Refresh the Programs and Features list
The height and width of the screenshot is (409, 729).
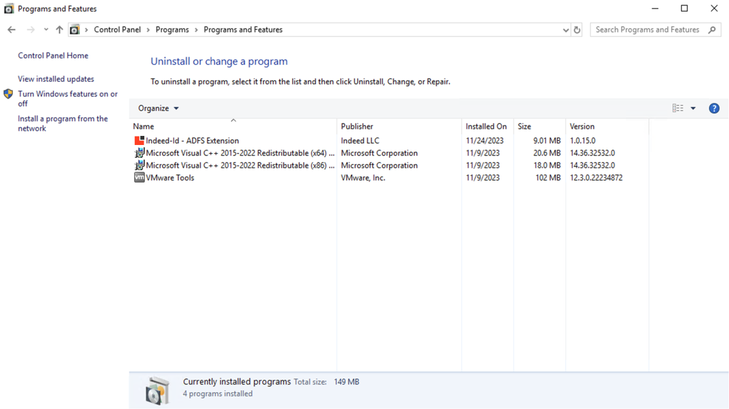click(577, 30)
